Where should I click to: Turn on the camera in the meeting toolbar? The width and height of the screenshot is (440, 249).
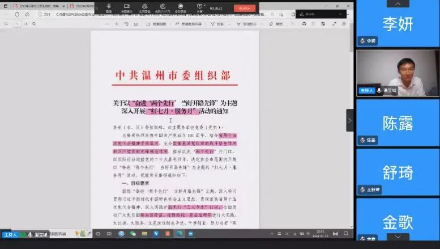click(126, 7)
